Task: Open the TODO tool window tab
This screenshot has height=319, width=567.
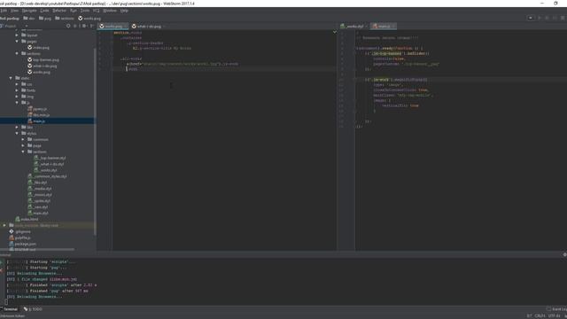Action: (x=34, y=309)
